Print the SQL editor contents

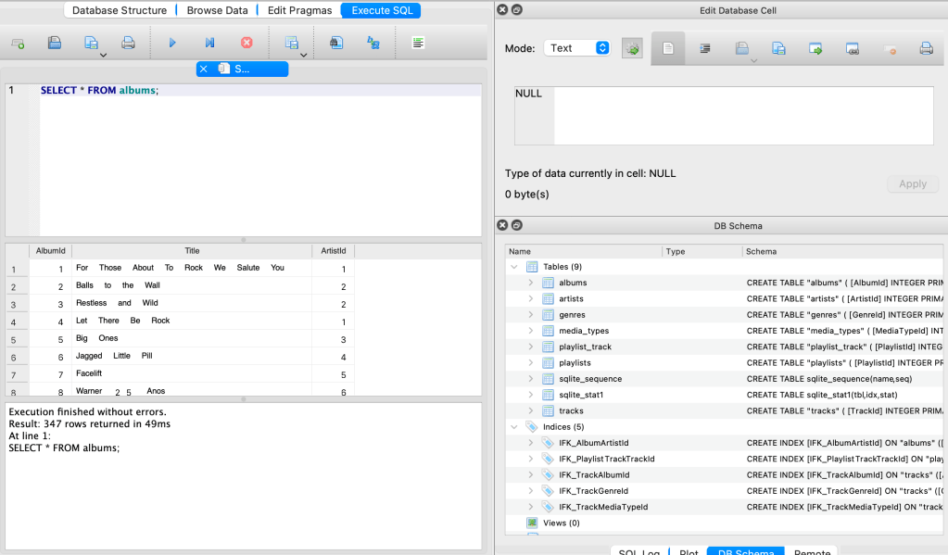click(x=129, y=43)
